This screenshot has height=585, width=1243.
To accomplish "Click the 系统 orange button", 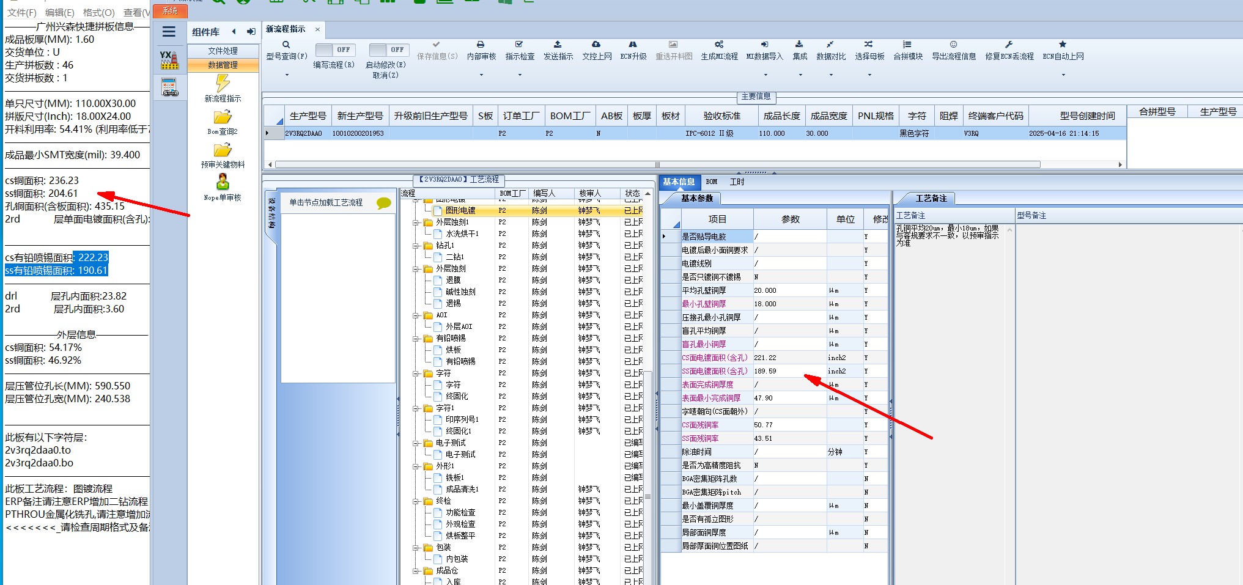I will pos(170,10).
